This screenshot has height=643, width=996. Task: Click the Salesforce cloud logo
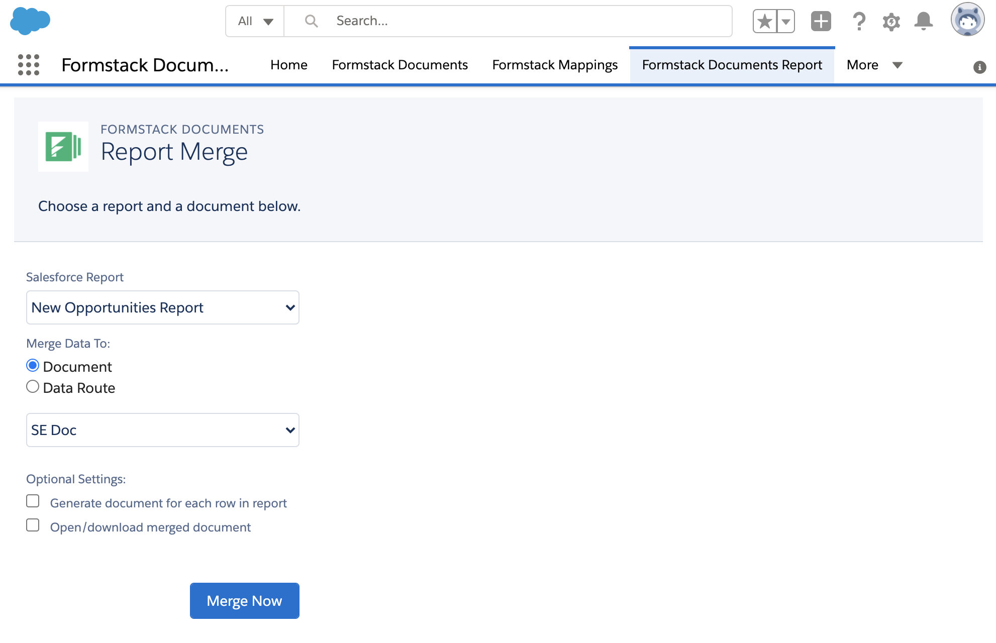31,21
